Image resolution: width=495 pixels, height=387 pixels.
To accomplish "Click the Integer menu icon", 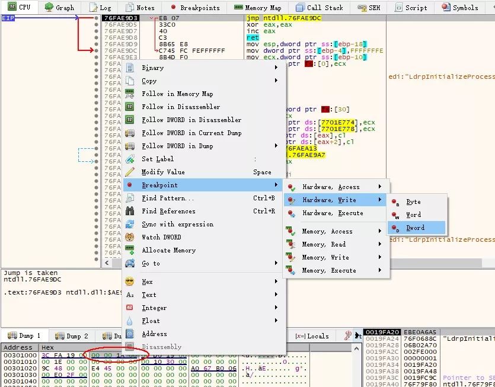I will tap(130, 308).
